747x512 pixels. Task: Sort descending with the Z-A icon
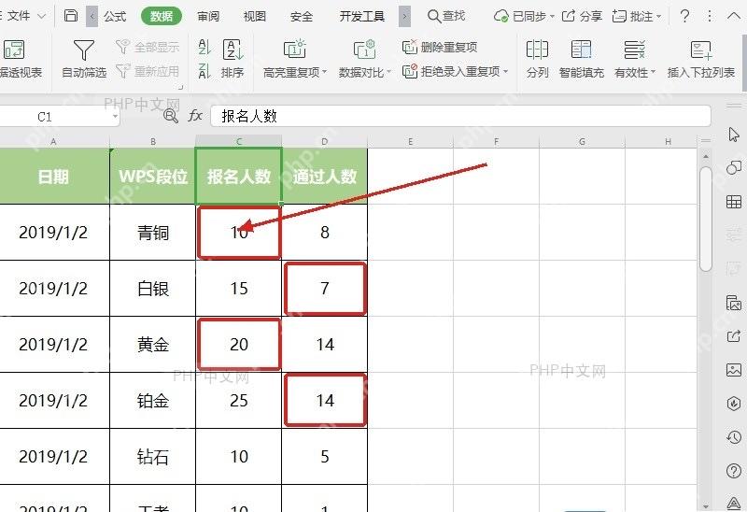point(204,72)
